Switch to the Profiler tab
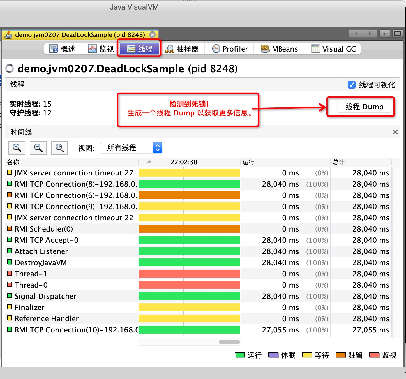Viewport: 406px width, 379px height. click(230, 49)
